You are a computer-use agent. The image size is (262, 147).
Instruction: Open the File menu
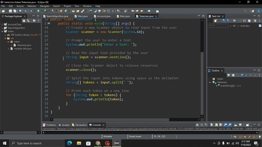[x=3, y=6]
